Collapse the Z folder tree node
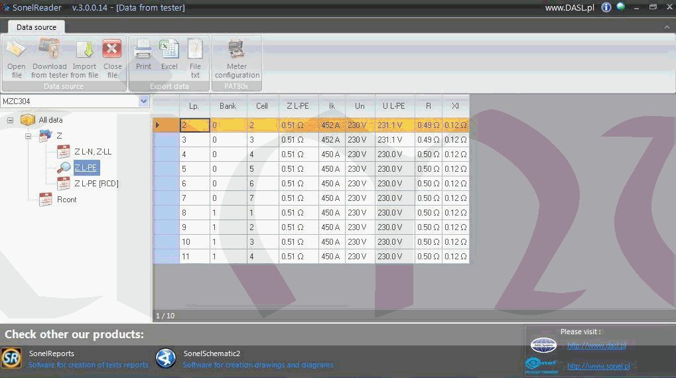This screenshot has width=676, height=378. point(29,136)
